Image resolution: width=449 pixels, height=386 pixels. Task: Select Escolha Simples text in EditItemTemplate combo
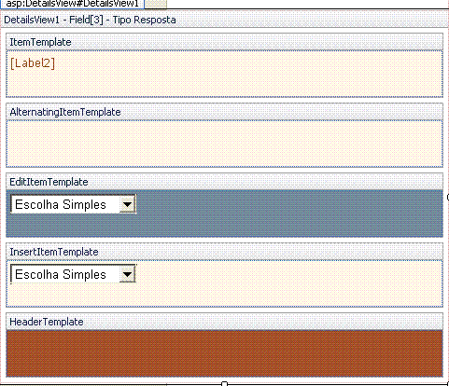coord(61,204)
